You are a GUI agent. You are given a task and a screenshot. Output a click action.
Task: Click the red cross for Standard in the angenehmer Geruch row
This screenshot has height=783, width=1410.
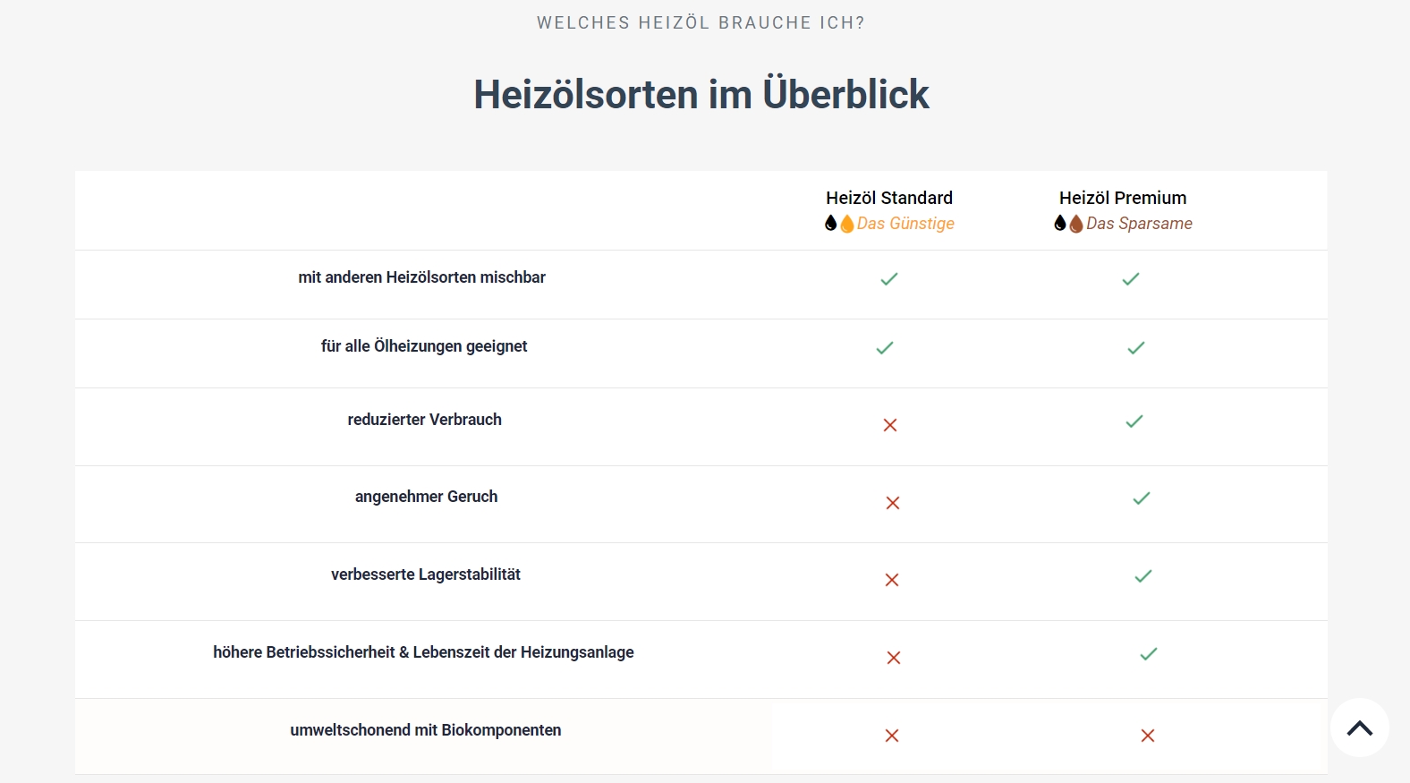pyautogui.click(x=893, y=503)
